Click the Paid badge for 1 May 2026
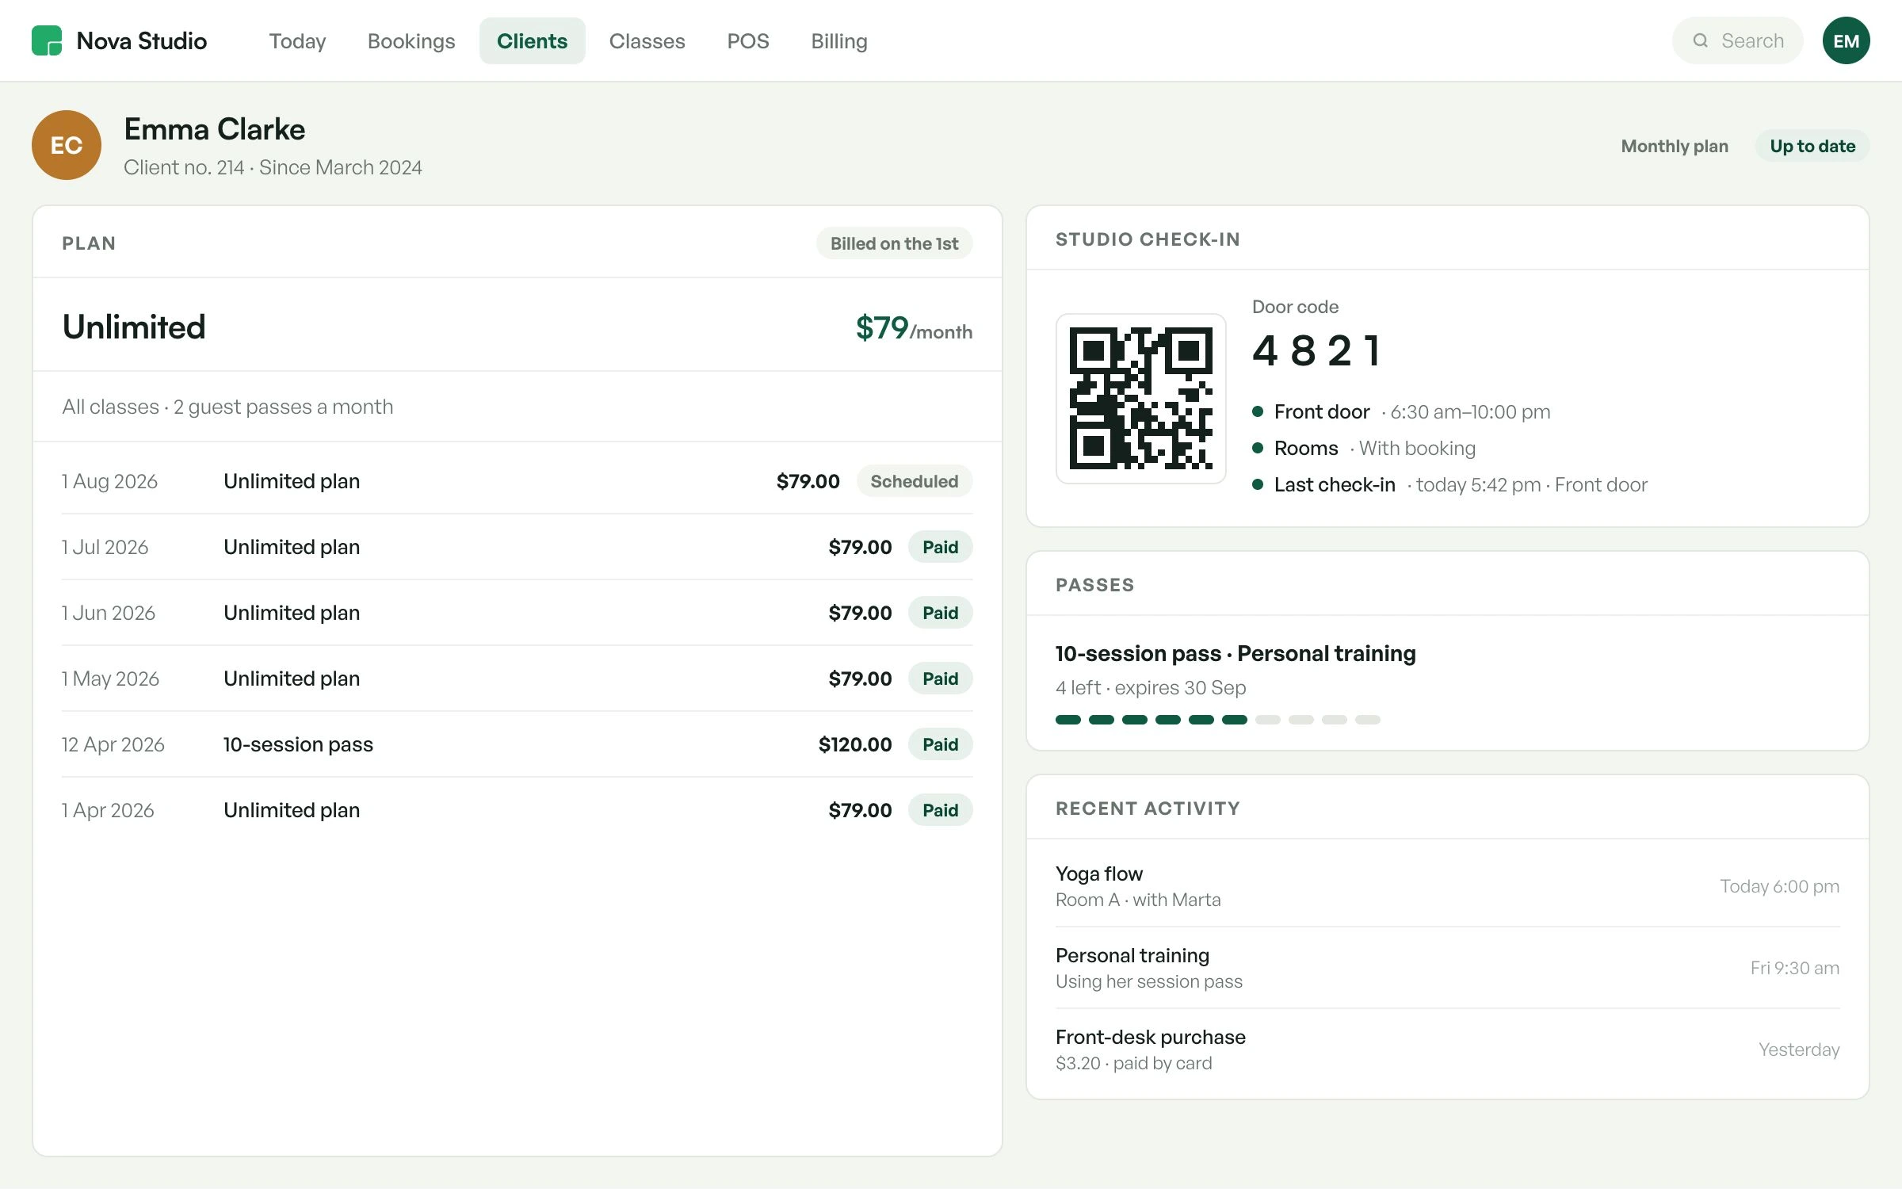 tap(940, 679)
